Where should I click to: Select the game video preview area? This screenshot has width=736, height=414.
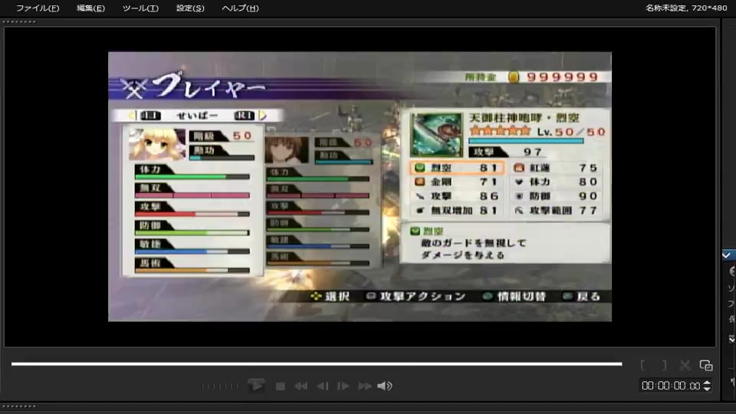pos(360,187)
